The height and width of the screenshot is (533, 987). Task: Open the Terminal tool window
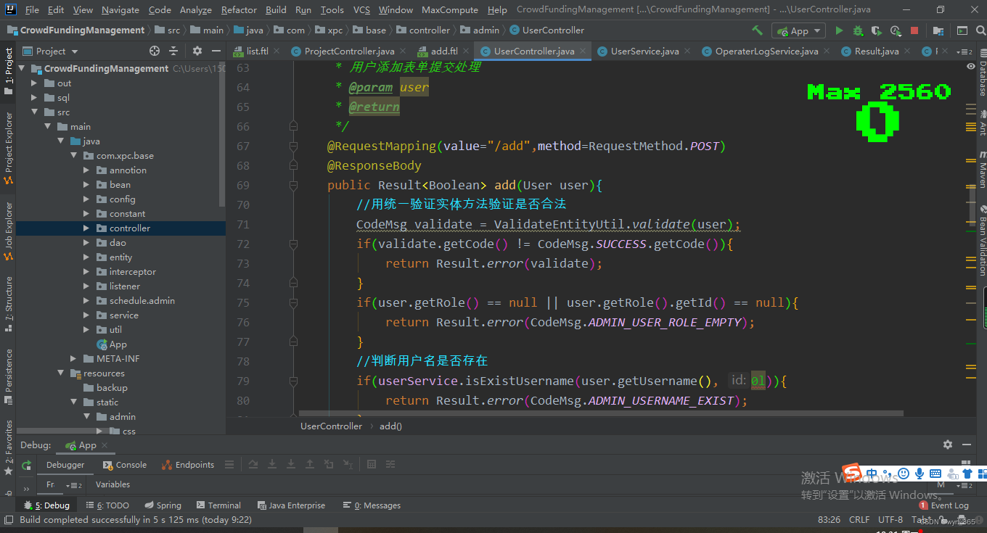pos(218,505)
